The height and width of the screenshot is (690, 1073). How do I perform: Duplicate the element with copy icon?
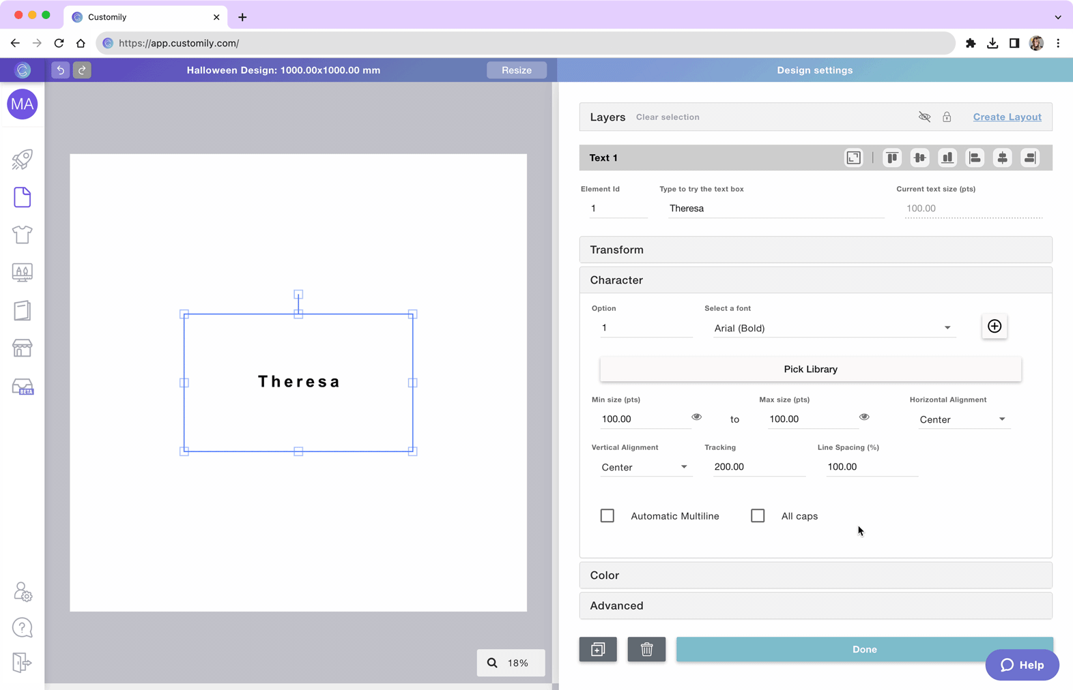598,649
